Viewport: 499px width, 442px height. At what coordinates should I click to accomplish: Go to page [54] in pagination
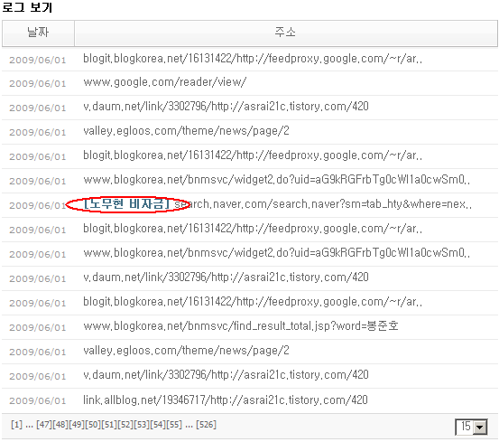click(158, 425)
